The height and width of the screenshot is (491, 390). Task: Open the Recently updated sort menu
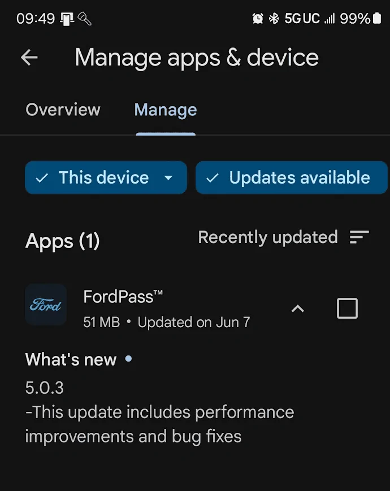[268, 237]
